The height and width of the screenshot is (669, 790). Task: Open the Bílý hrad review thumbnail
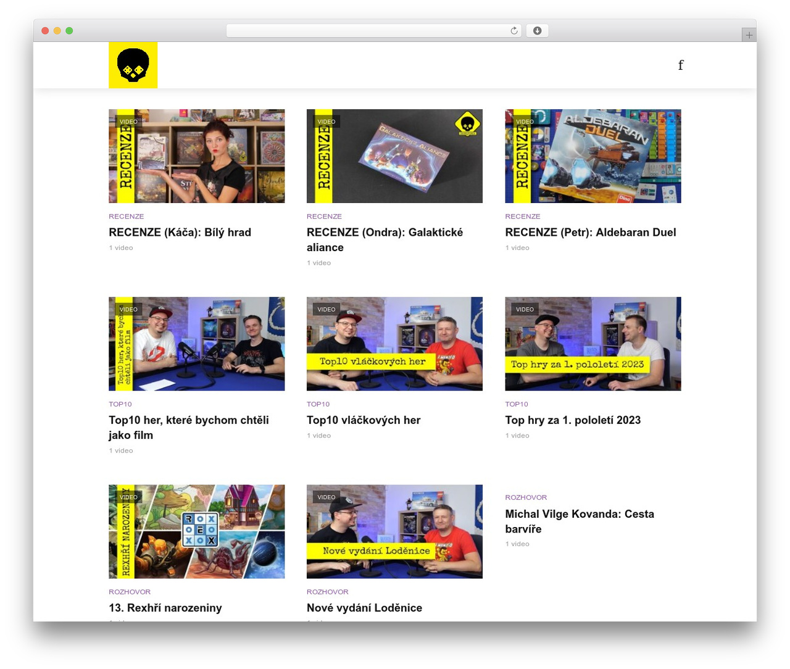click(x=196, y=156)
